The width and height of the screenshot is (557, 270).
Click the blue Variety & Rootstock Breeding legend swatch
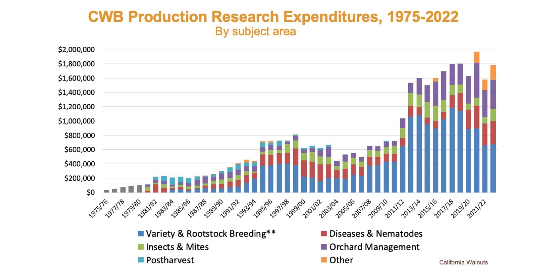[140, 233]
